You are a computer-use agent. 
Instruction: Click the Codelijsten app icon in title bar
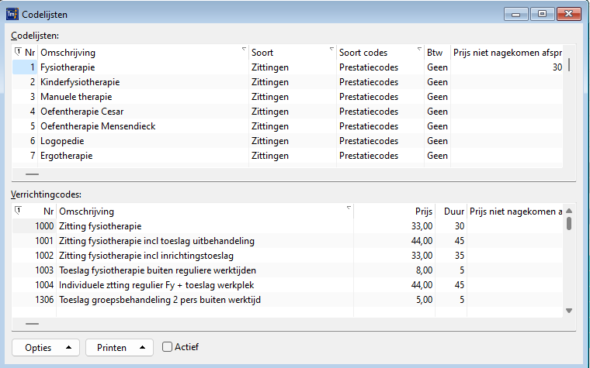click(12, 14)
